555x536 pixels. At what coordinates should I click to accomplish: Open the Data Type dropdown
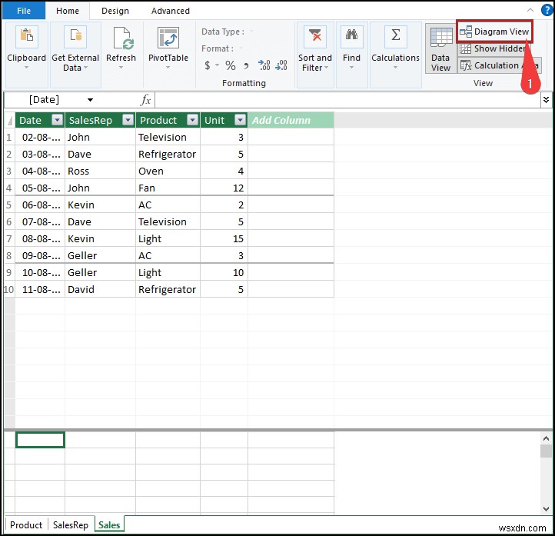tap(251, 32)
